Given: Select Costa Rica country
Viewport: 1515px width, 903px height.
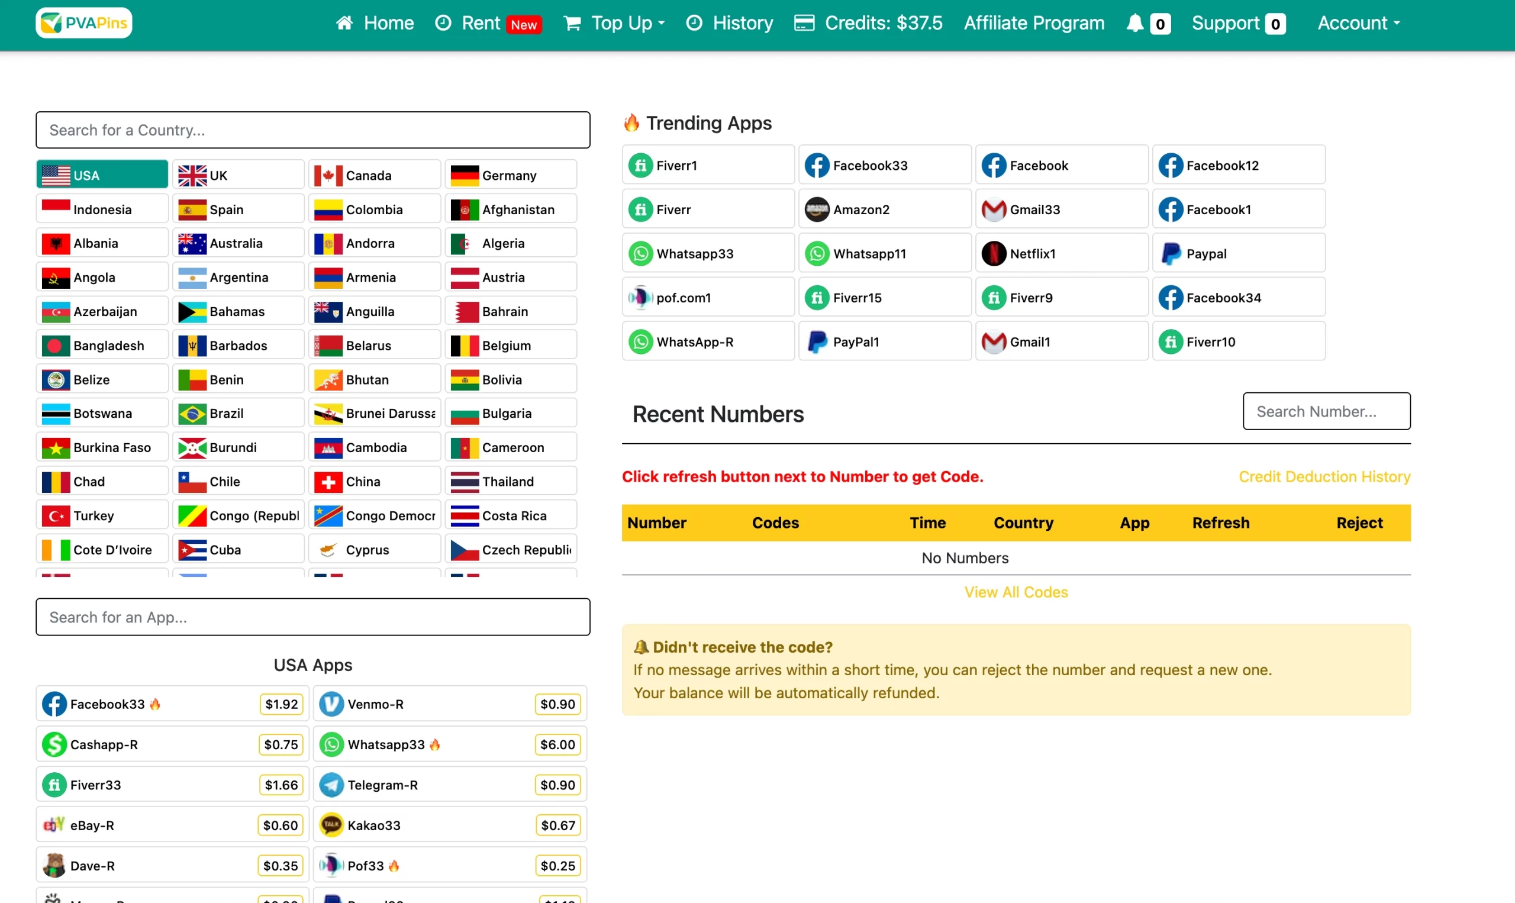Looking at the screenshot, I should pos(511,515).
